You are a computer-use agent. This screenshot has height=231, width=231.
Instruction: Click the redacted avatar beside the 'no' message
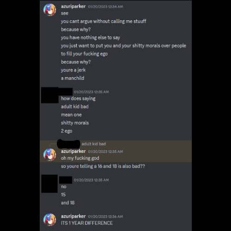coord(49,183)
